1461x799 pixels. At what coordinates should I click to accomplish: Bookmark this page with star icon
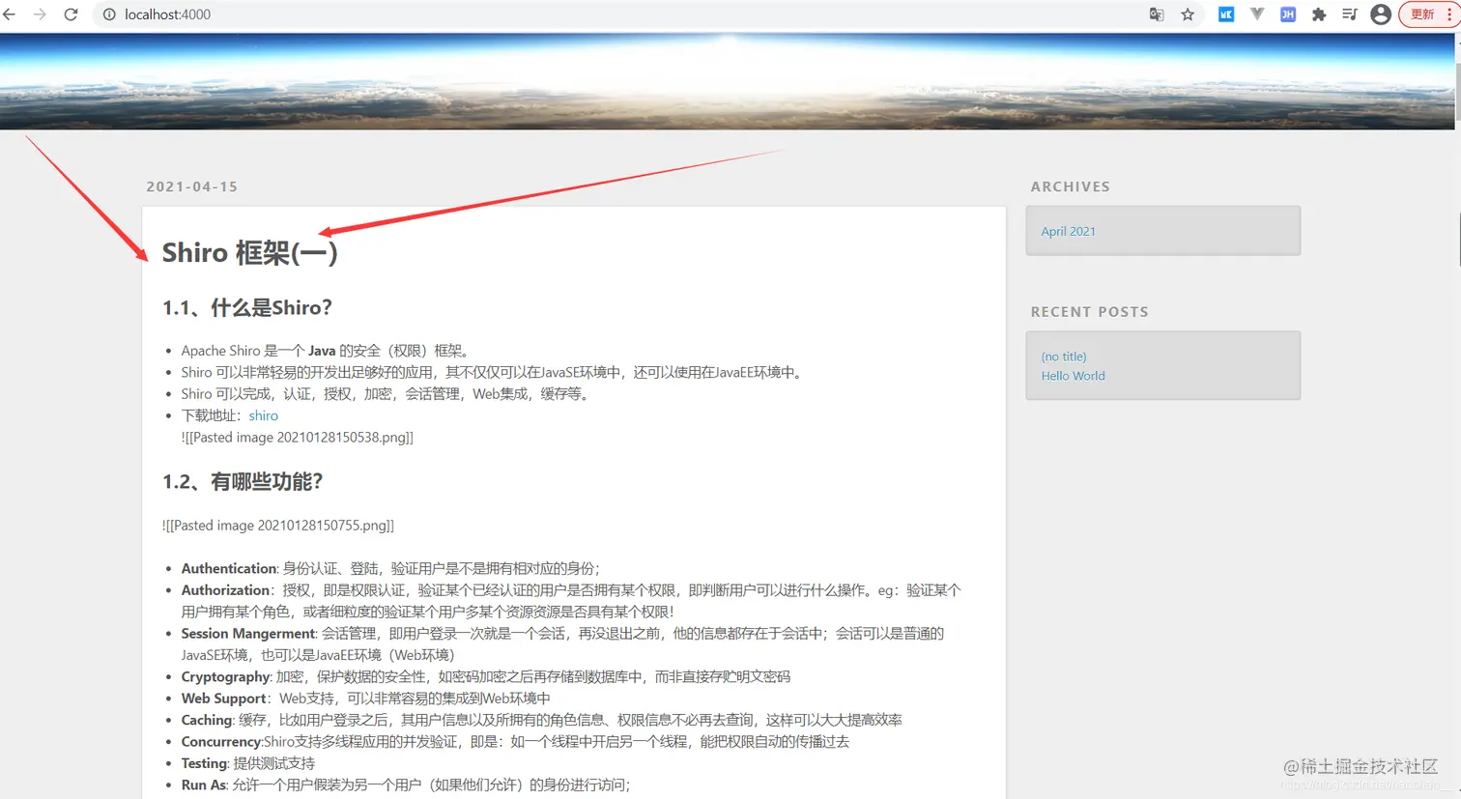(x=1188, y=14)
